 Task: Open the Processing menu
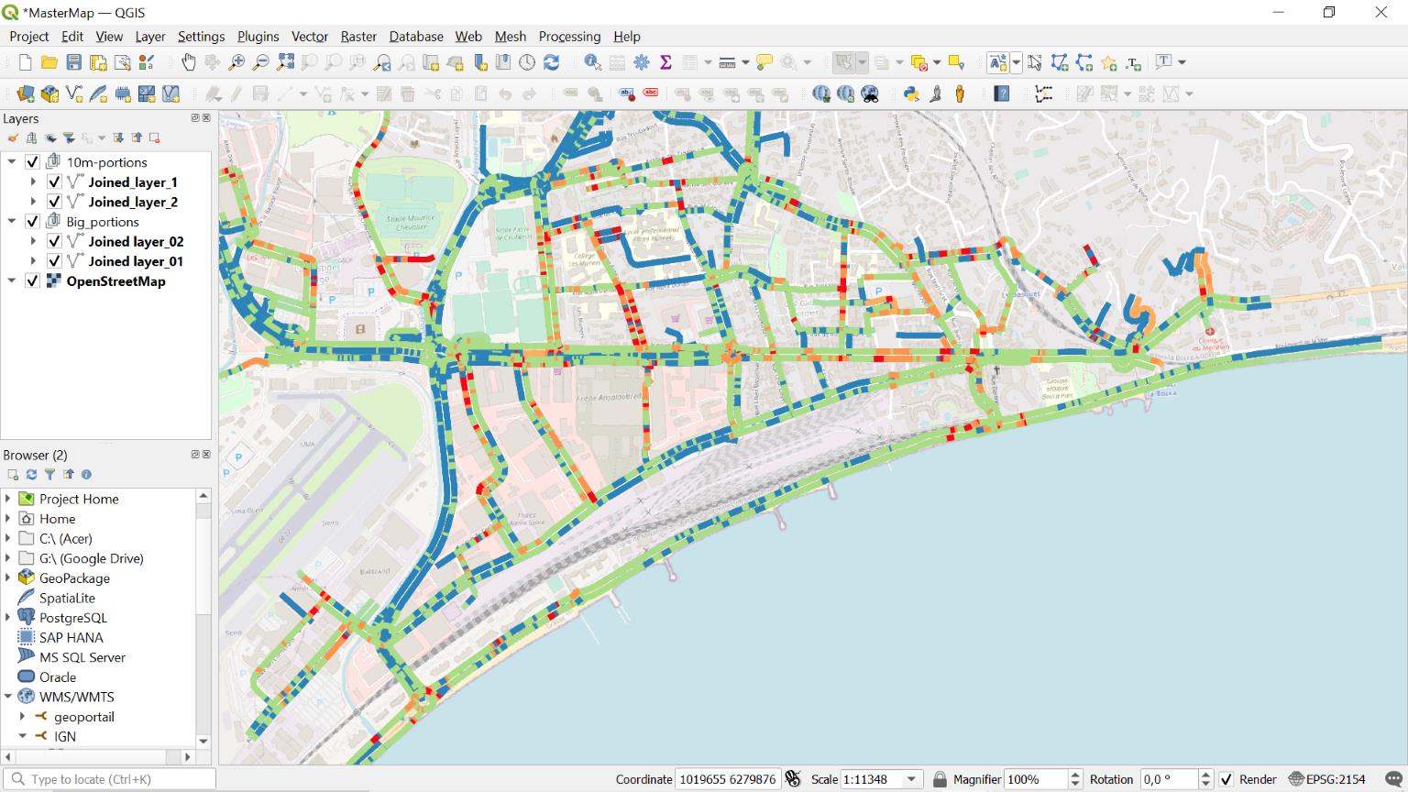click(x=569, y=37)
